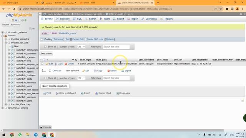Reload navigation panel using green refresh icon
The height and width of the screenshot is (138, 246).
click(25, 20)
